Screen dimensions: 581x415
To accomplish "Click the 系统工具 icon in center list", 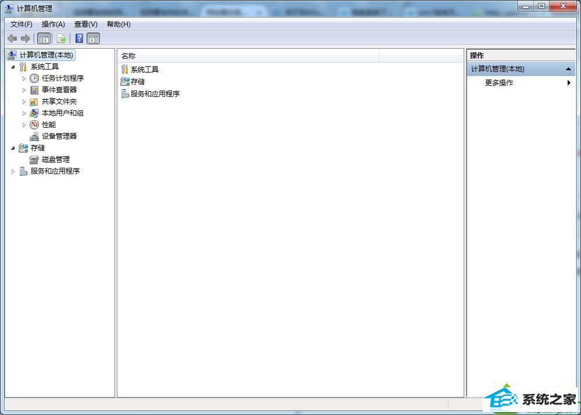I will pyautogui.click(x=125, y=69).
